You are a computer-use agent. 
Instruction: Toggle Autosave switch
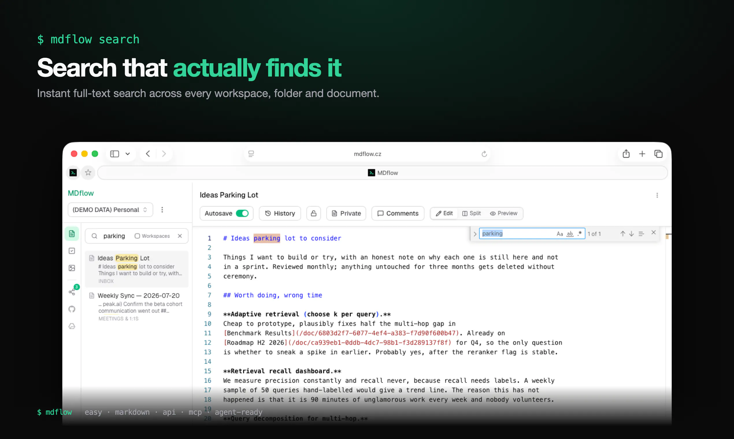pyautogui.click(x=242, y=213)
